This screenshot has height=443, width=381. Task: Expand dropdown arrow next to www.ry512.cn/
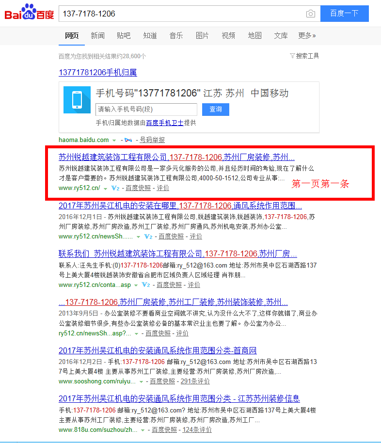pyautogui.click(x=105, y=189)
